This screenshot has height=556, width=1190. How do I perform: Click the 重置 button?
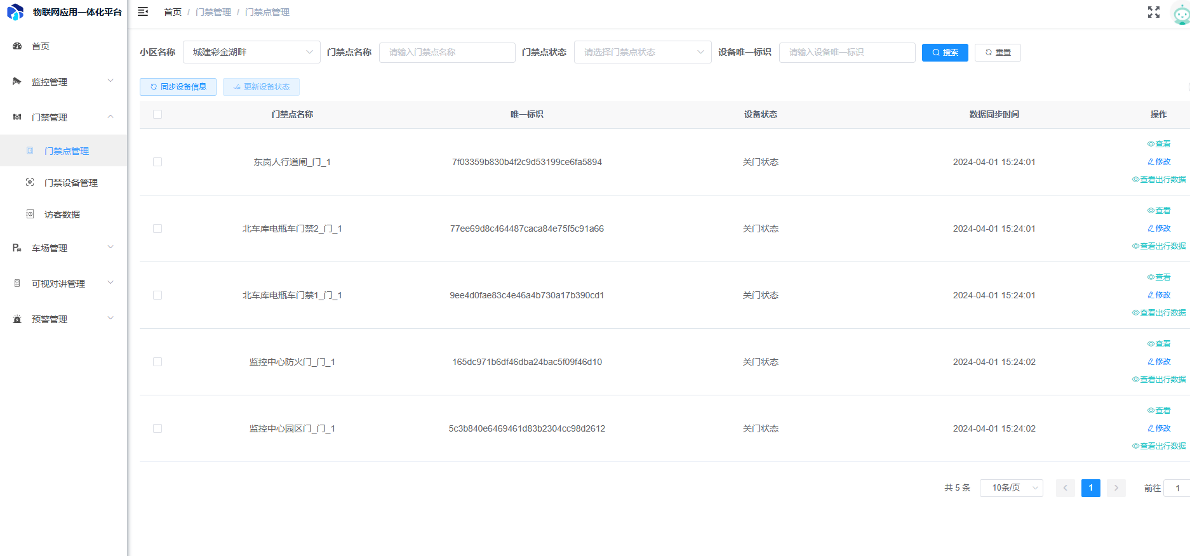[998, 53]
